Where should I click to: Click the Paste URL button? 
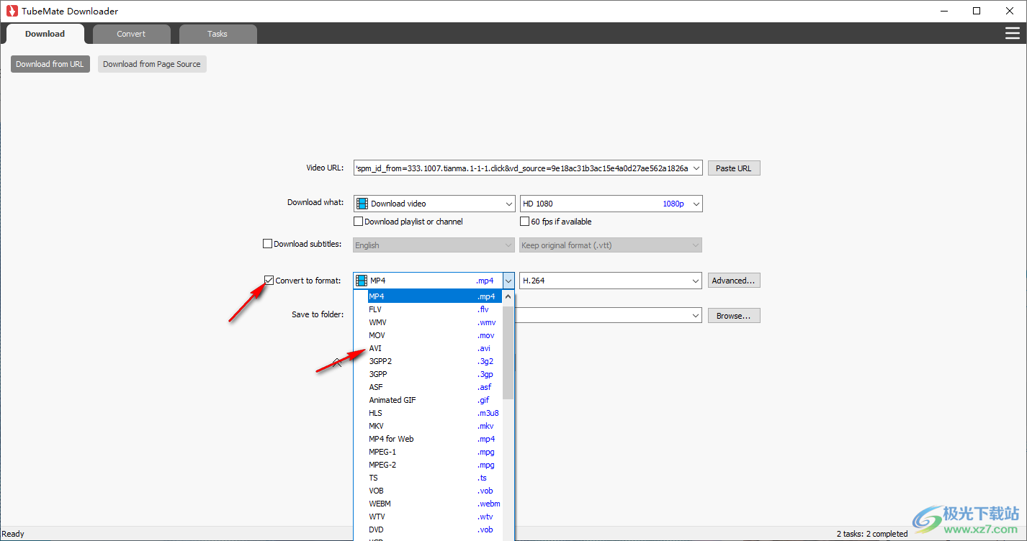pyautogui.click(x=734, y=168)
